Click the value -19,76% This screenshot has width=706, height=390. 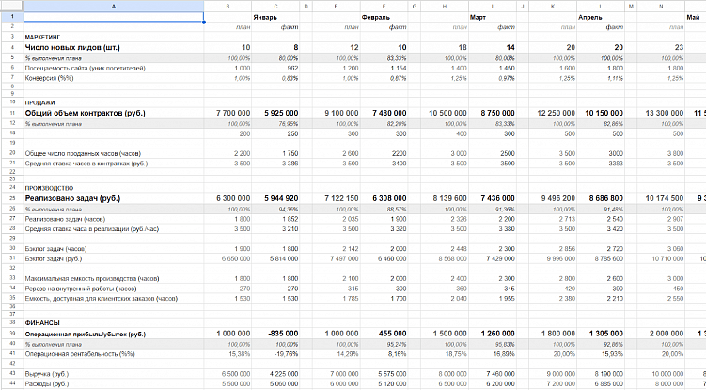[x=288, y=354]
